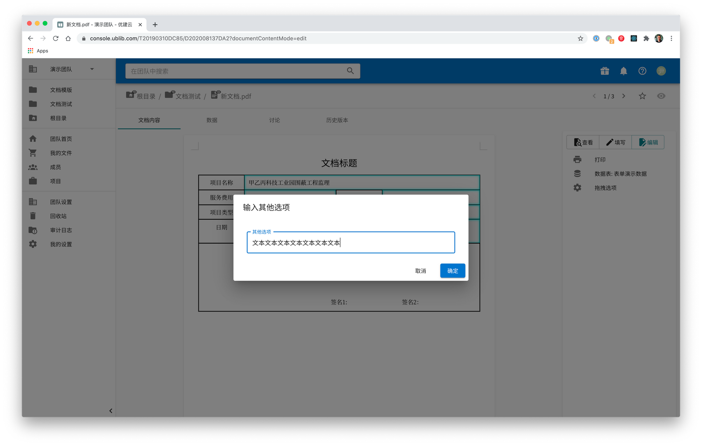Switch to 查看 view mode
Image resolution: width=702 pixels, height=446 pixels.
click(x=583, y=142)
